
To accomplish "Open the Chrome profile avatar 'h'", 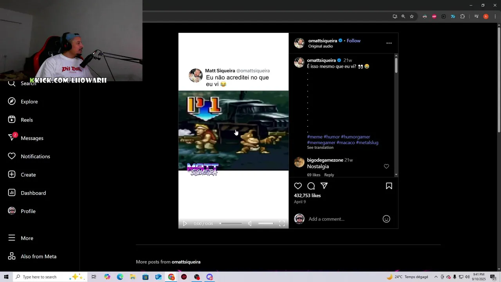I will point(486,16).
